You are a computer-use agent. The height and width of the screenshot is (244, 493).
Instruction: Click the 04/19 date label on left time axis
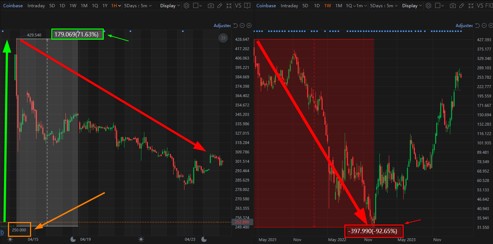tap(85, 239)
